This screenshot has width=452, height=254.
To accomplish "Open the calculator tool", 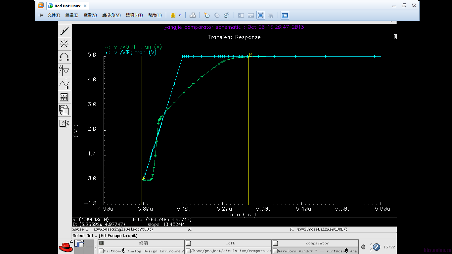I will 64,97.
